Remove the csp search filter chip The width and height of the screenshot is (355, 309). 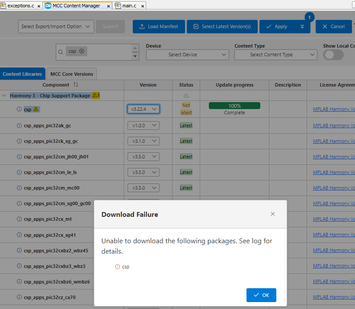tap(82, 51)
